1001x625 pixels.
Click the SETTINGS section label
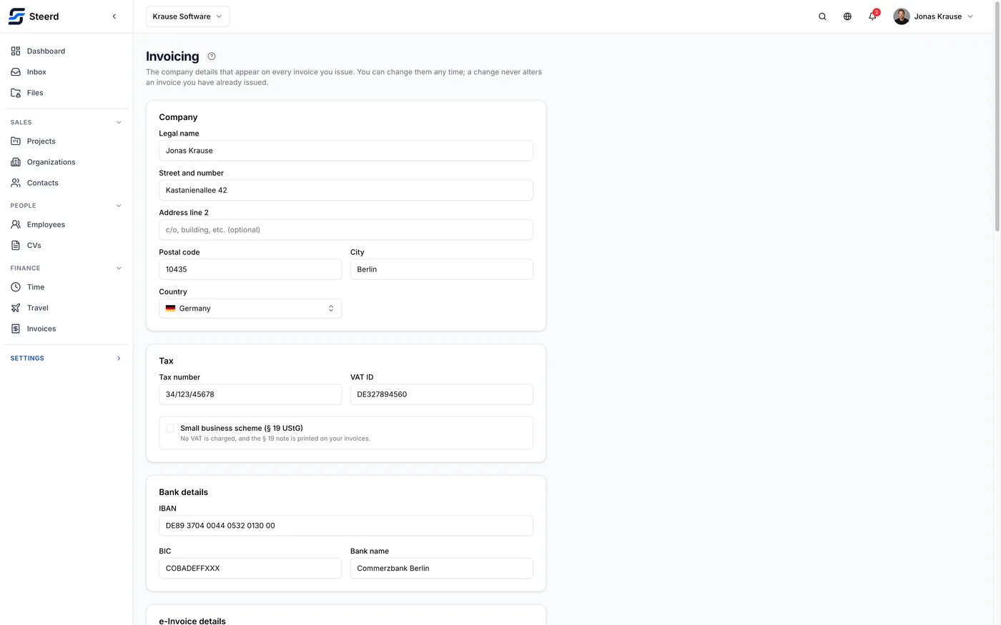coord(27,359)
